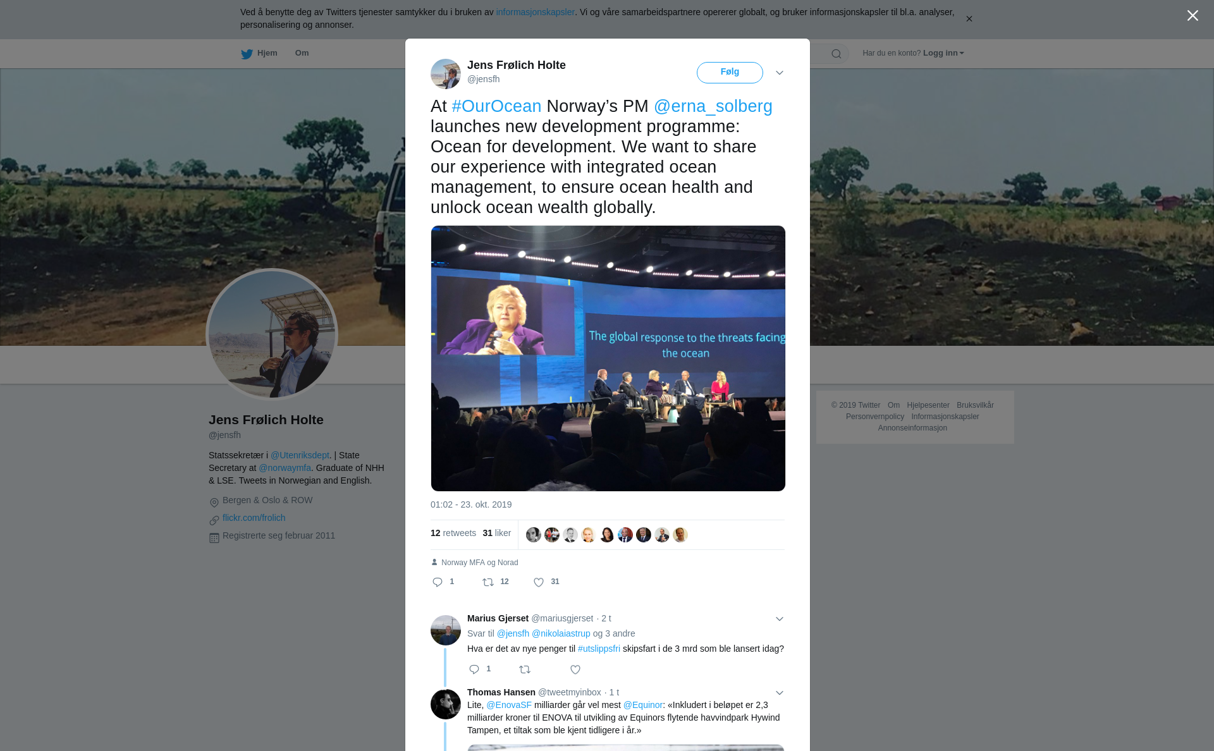Open the #OurOcean hashtag link
The width and height of the screenshot is (1214, 751).
[x=496, y=106]
